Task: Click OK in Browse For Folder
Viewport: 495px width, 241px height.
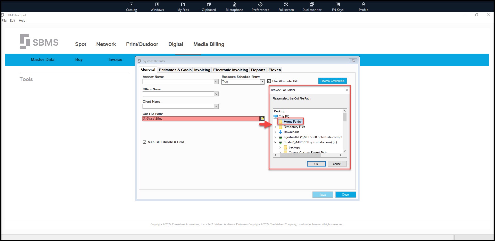Action: pos(316,164)
